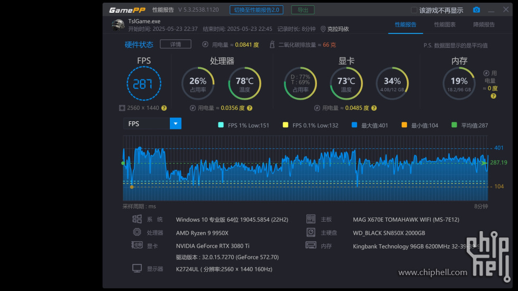
Task: Click the location pin icon near 克拉玛依
Action: click(x=323, y=29)
